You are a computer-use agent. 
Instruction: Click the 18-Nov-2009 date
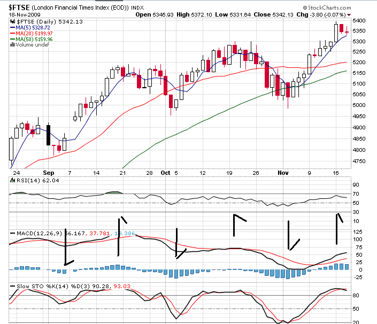[x=25, y=14]
